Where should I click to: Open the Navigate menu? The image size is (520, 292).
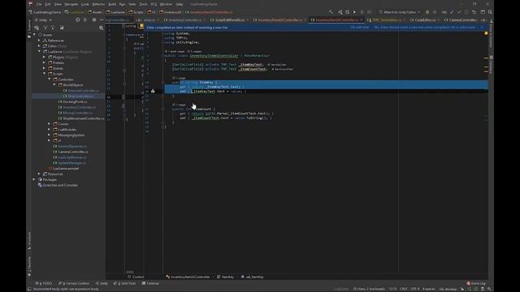pyautogui.click(x=71, y=4)
